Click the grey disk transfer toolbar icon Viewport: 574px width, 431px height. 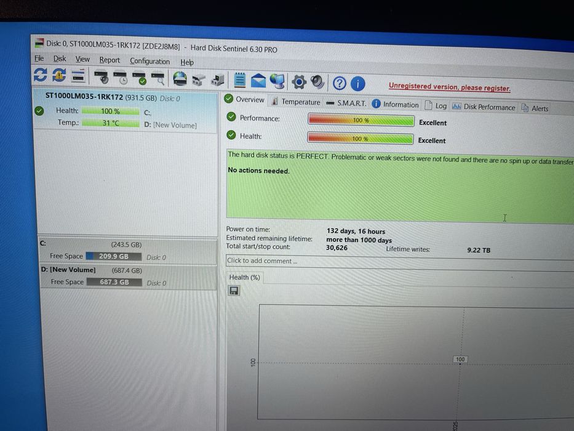(x=199, y=80)
